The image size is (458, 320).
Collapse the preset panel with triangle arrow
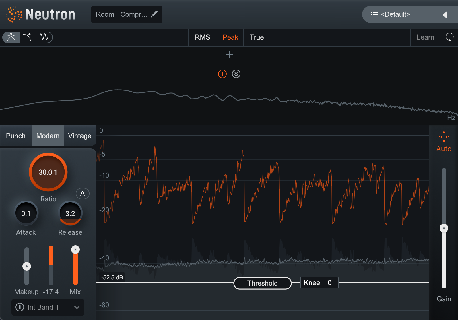445,15
